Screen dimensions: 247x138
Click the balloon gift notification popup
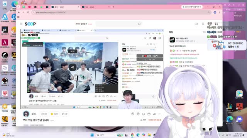coord(227,45)
